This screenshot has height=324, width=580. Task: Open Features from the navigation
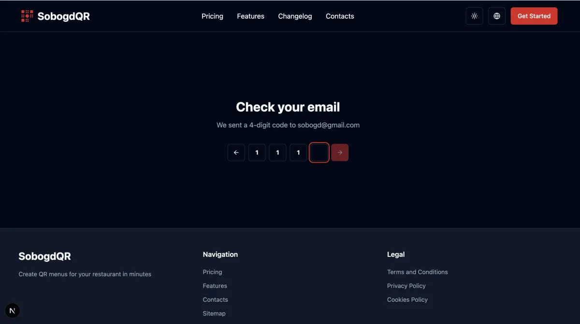tap(250, 16)
